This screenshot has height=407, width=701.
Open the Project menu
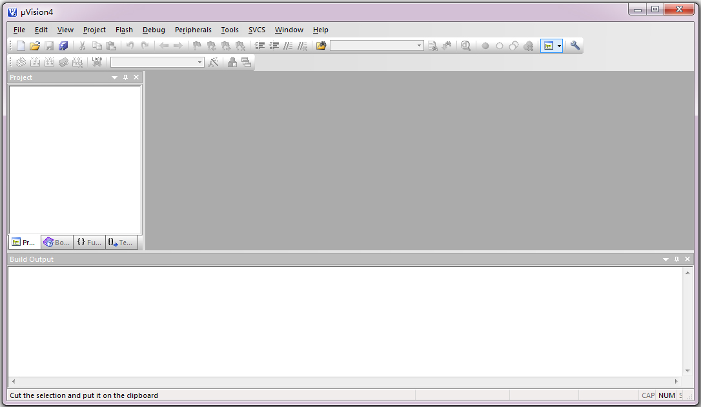click(94, 30)
